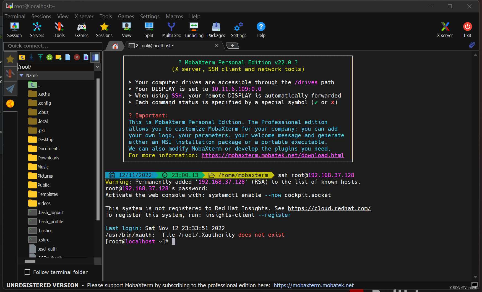Open the Servers tool

37,30
